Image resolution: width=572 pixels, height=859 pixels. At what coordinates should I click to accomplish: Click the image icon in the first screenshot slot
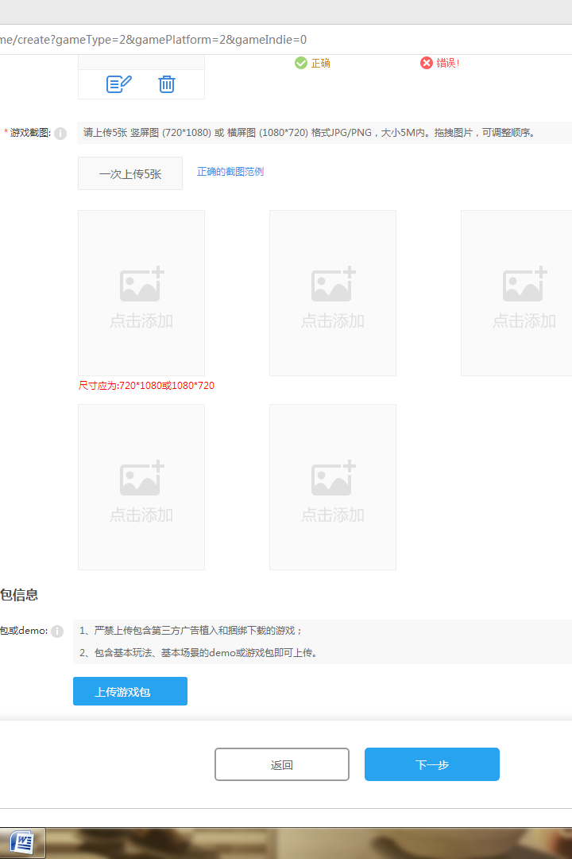[x=141, y=285]
